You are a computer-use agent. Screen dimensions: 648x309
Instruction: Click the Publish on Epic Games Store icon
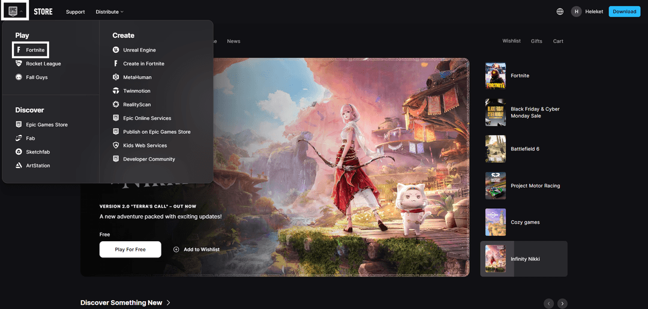coord(116,132)
